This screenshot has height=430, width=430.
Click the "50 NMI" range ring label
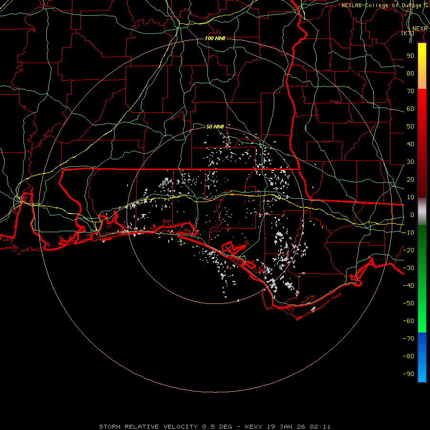pos(215,127)
